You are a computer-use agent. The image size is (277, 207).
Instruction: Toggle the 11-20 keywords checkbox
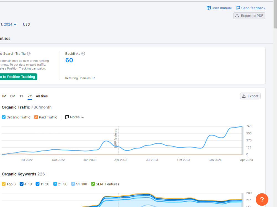(x=37, y=184)
